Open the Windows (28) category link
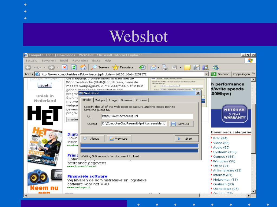The image size is (277, 207). 224,161
